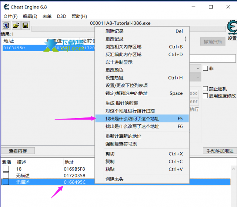Select 重新计算新的地址 entry
The width and height of the screenshot is (237, 207).
[x=142, y=136]
